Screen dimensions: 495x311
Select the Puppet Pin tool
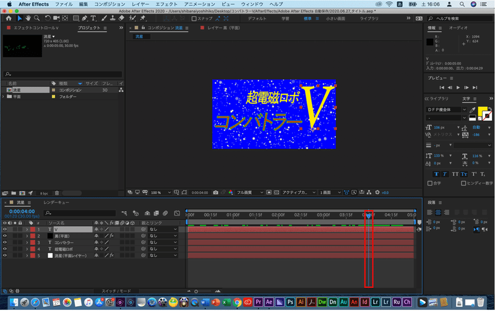coord(143,19)
